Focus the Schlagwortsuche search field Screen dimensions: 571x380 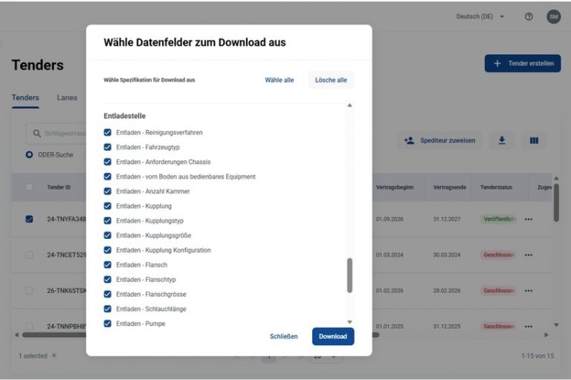click(x=57, y=134)
